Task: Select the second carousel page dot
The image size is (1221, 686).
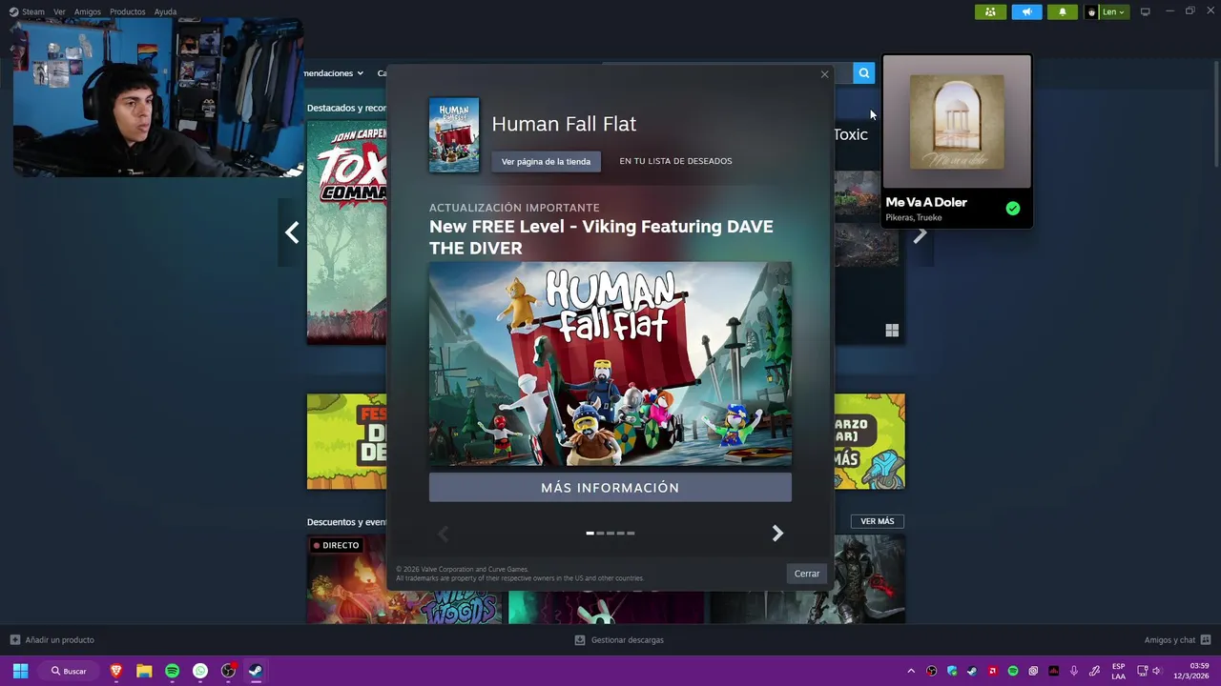Action: tap(600, 534)
